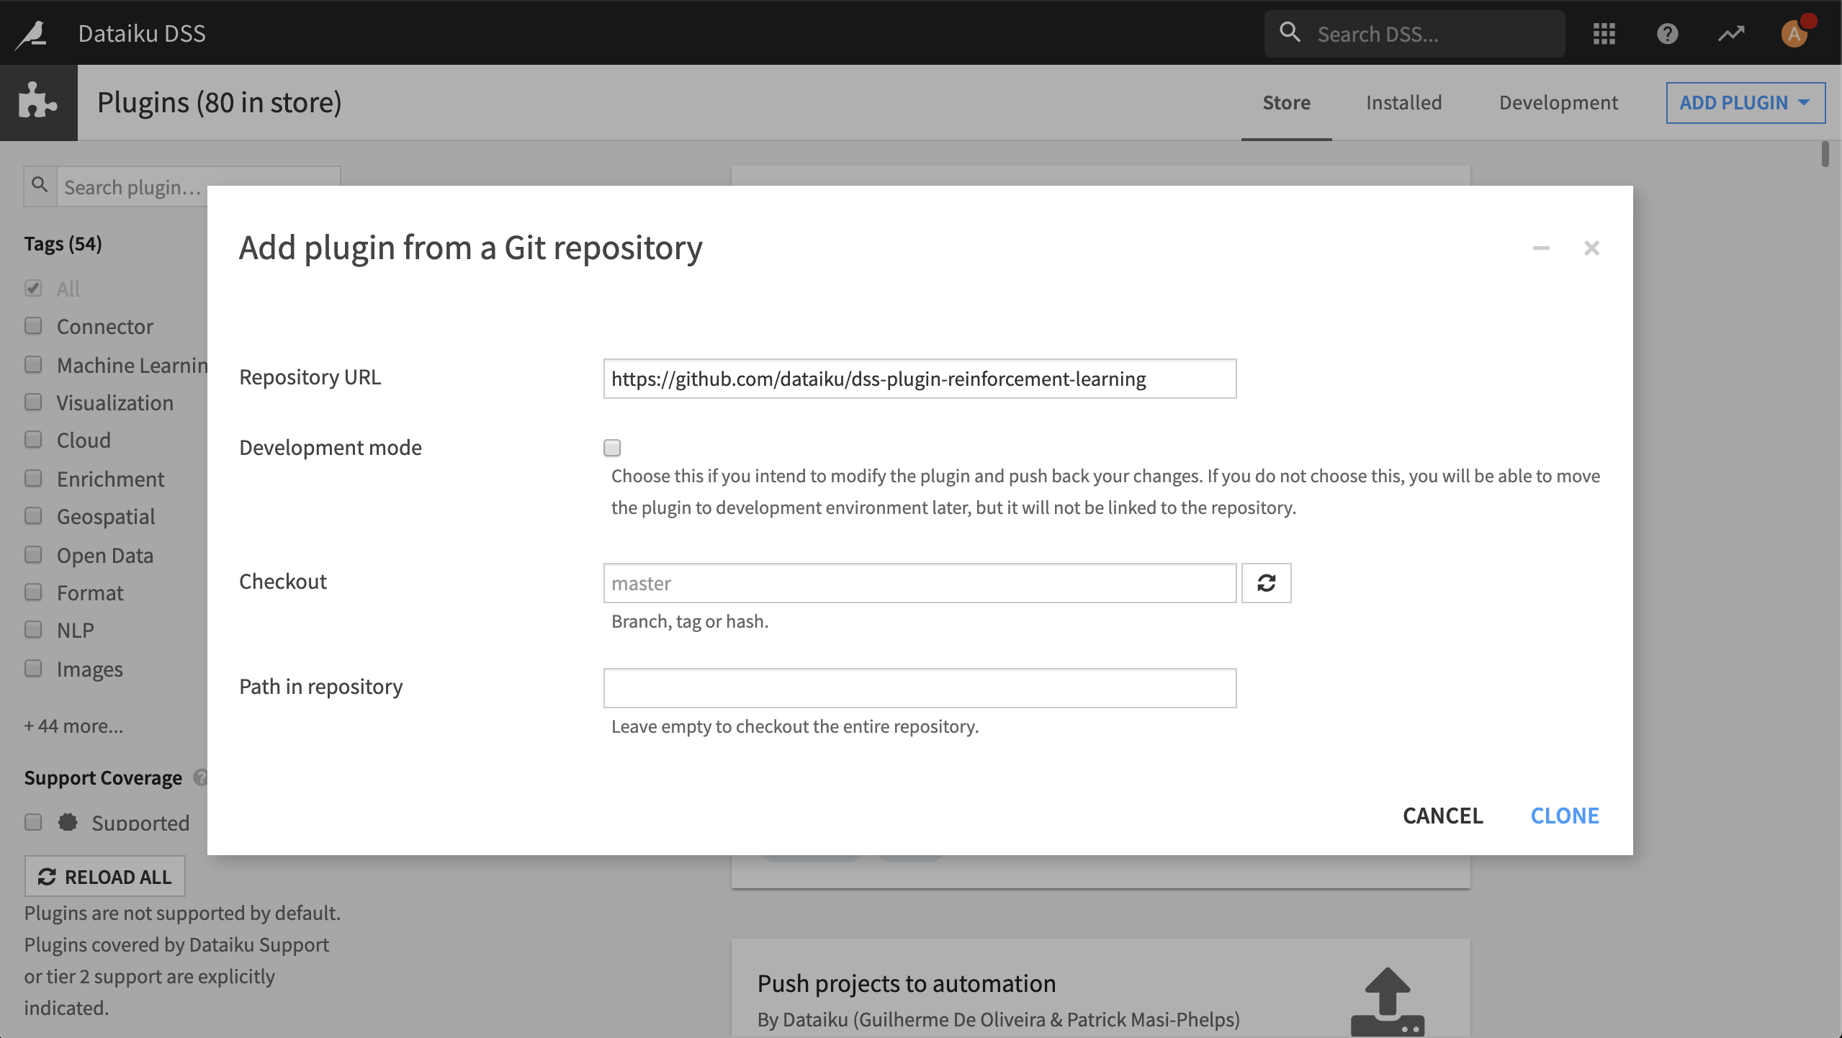The width and height of the screenshot is (1842, 1038).
Task: Click the 'Add plugin from a Git repository' heading
Action: [471, 248]
